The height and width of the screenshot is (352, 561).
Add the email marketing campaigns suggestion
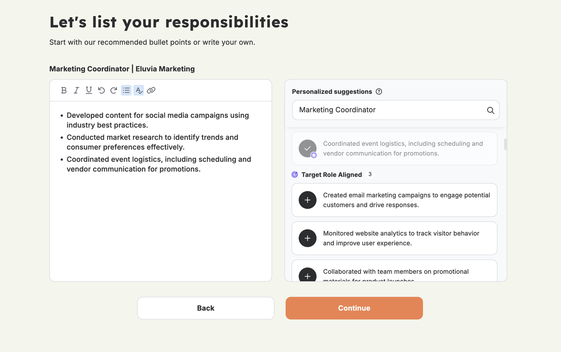coord(308,200)
